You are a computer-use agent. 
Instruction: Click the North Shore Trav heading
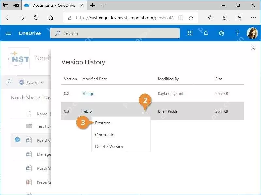31,97
